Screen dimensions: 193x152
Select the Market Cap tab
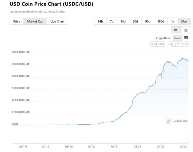pyautogui.click(x=35, y=22)
